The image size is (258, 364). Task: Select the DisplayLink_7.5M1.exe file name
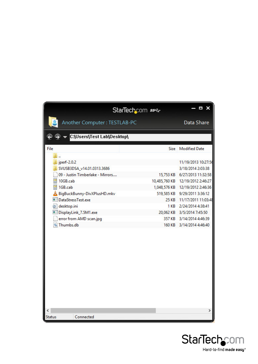78,213
